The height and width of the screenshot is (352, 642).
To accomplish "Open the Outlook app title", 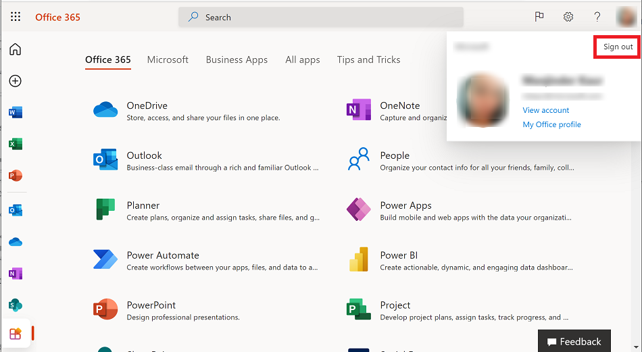I will (x=144, y=155).
